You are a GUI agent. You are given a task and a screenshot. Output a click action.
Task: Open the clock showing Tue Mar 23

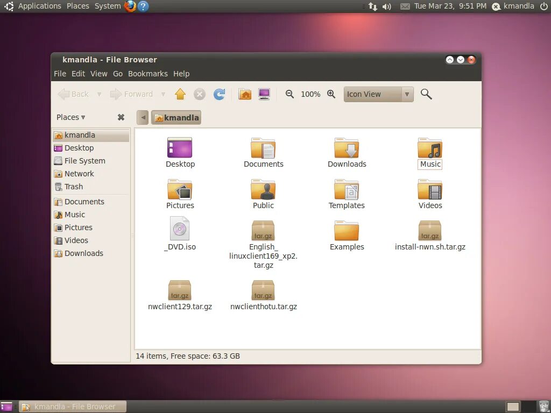(450, 6)
